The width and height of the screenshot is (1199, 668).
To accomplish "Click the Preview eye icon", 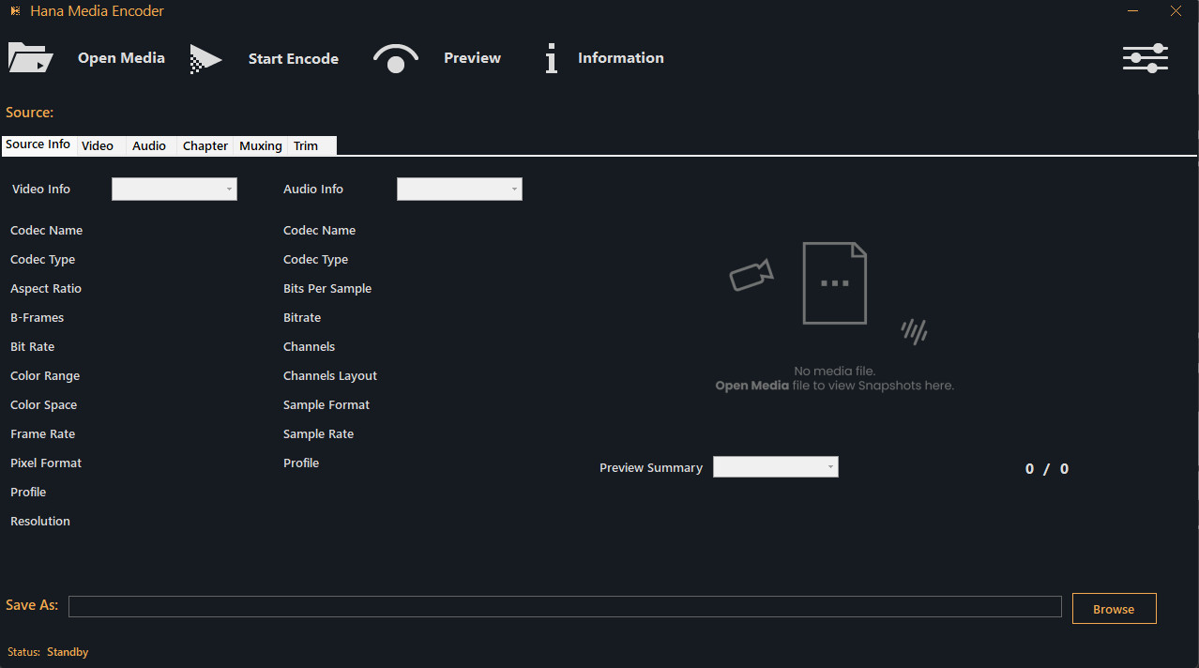I will [396, 58].
